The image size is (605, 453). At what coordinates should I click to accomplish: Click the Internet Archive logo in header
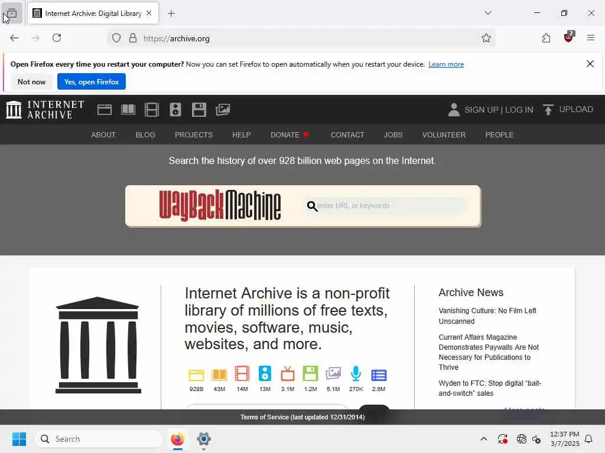click(x=45, y=110)
